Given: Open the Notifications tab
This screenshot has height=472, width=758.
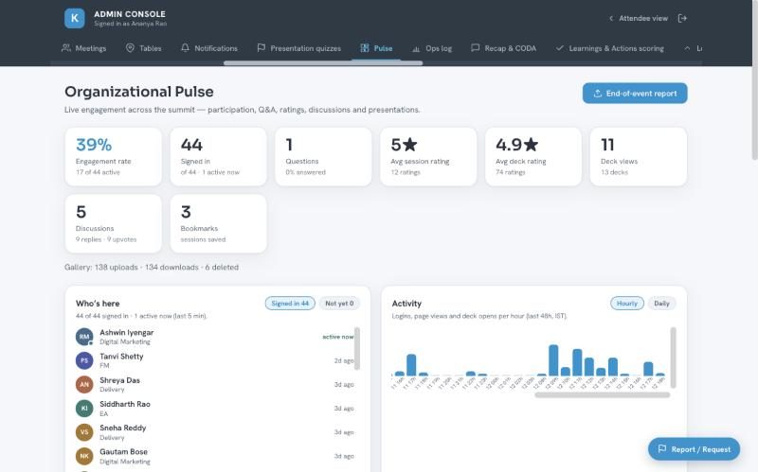Looking at the screenshot, I should click(209, 48).
